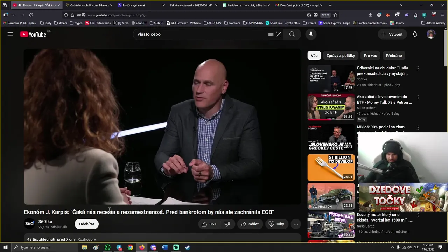Launch Steam from the taskbar
448x252 pixels.
(x=188, y=247)
